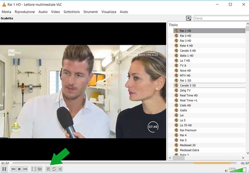Viewport: 249px width, 173px height.
Task: Open the Sottotitolo menu
Action: coord(72,12)
